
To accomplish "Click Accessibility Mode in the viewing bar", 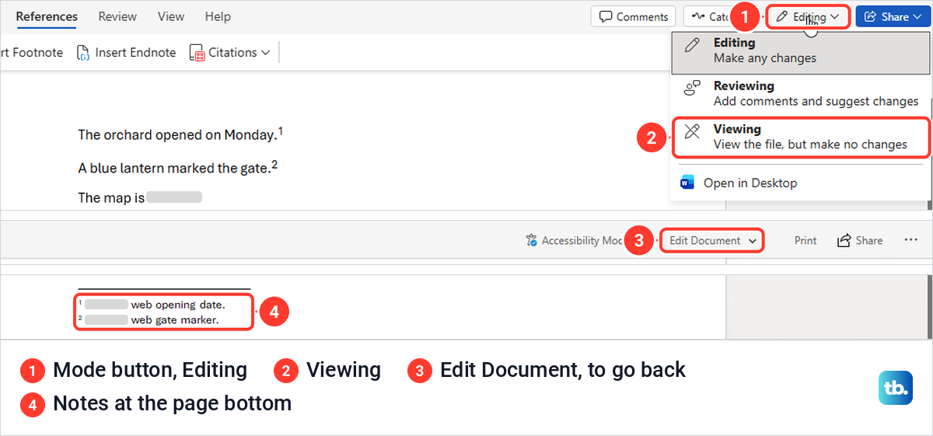I will (574, 241).
